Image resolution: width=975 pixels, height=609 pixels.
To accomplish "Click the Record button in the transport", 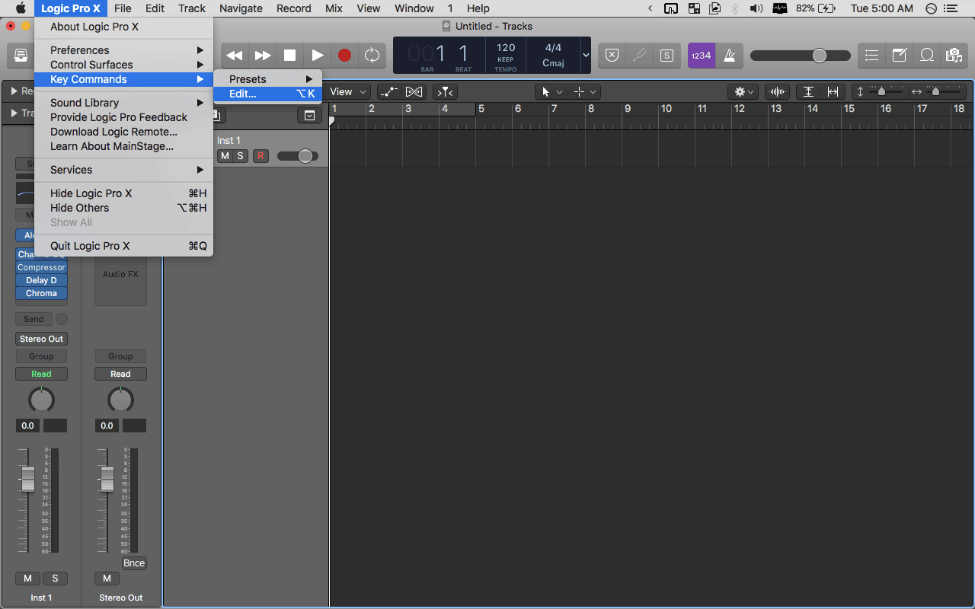I will click(x=344, y=56).
